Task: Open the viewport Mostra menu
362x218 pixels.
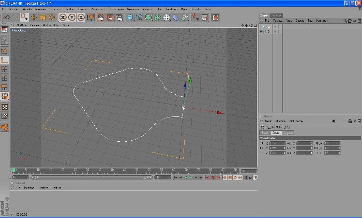Action: [x=47, y=25]
